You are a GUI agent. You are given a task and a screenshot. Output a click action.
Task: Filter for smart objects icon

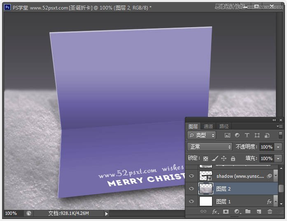click(x=267, y=135)
